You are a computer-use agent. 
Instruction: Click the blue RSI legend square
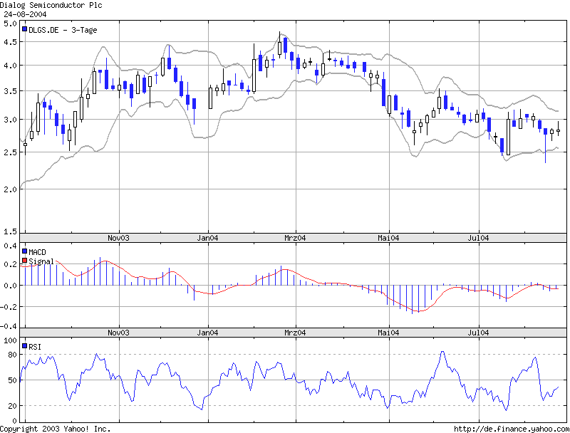[x=25, y=346]
